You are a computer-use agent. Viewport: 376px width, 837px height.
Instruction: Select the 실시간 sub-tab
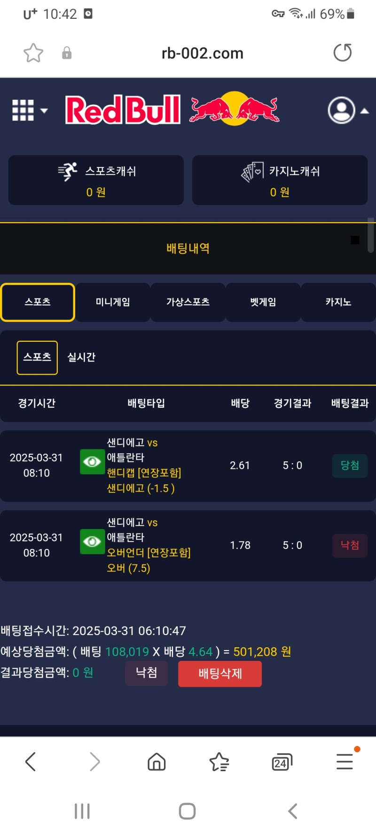click(81, 357)
